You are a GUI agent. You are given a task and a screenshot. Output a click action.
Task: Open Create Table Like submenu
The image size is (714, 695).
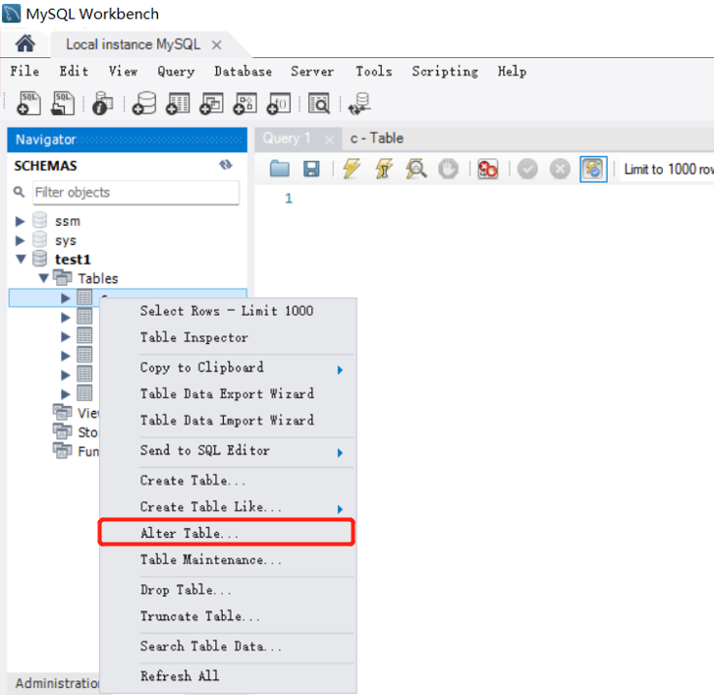(x=228, y=507)
